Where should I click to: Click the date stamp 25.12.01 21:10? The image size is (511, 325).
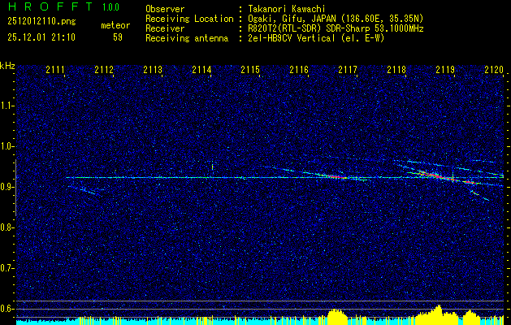click(41, 37)
